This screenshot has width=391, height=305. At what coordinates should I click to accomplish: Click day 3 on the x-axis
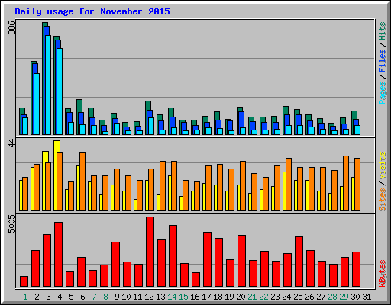point(48,297)
